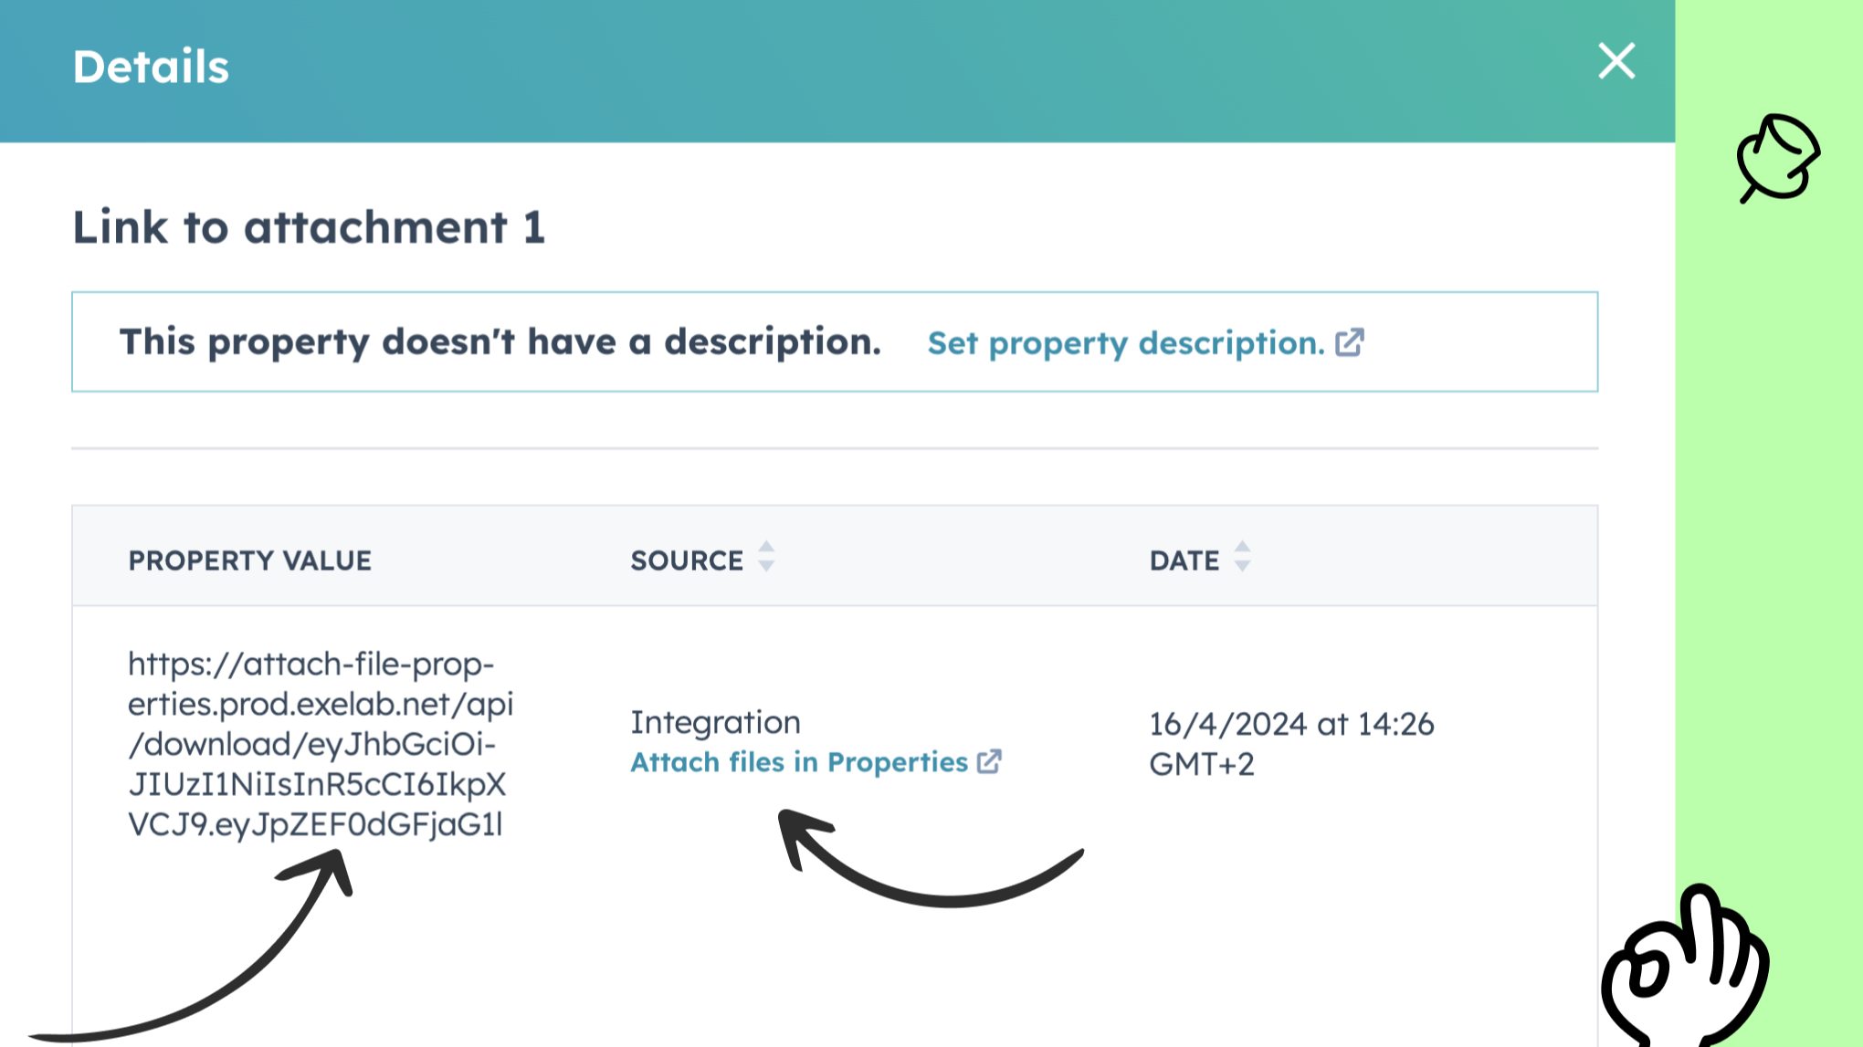Sort ascending by Source column arrow
1863x1047 pixels.
[x=766, y=547]
